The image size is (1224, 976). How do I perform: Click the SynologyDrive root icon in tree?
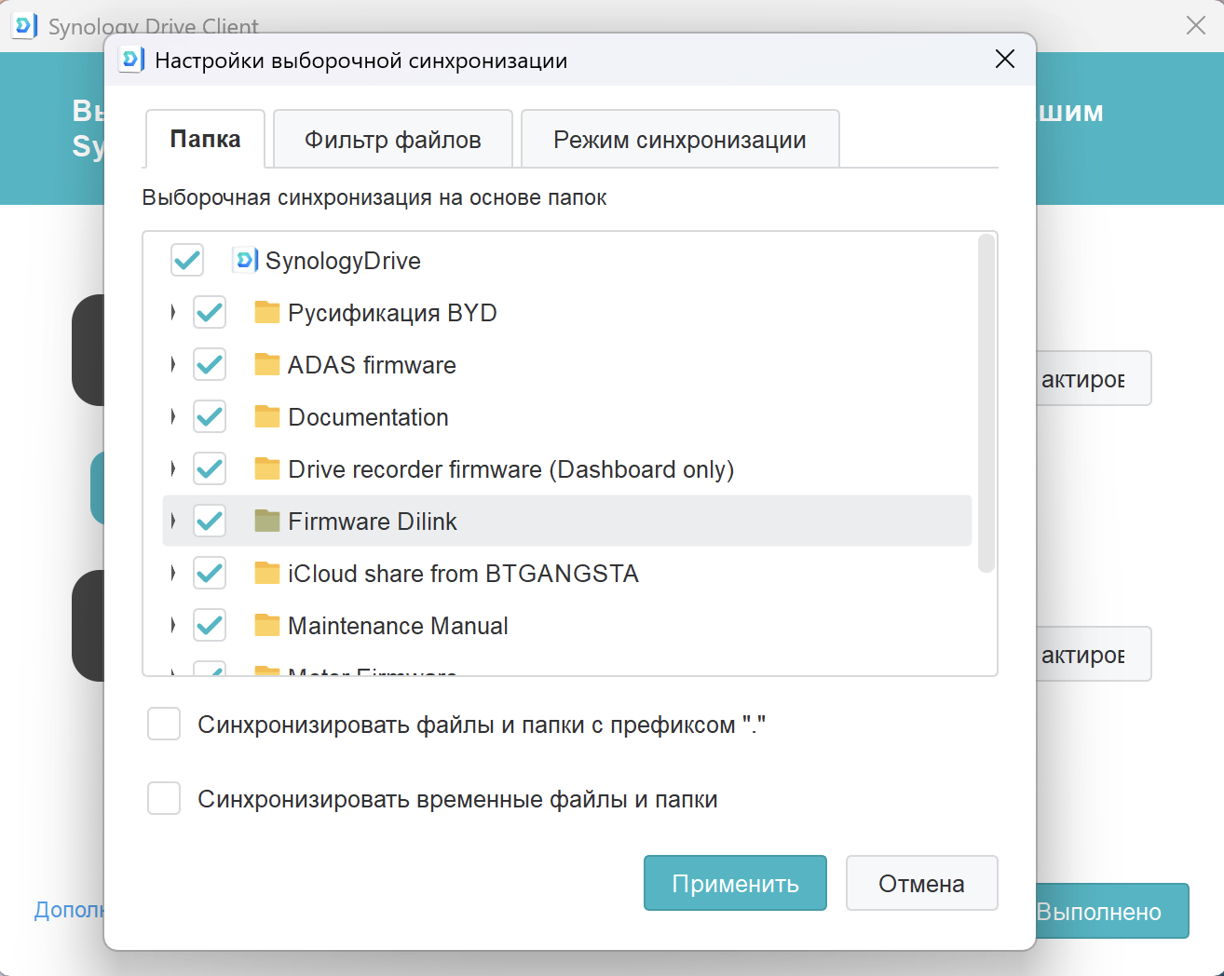pyautogui.click(x=244, y=260)
